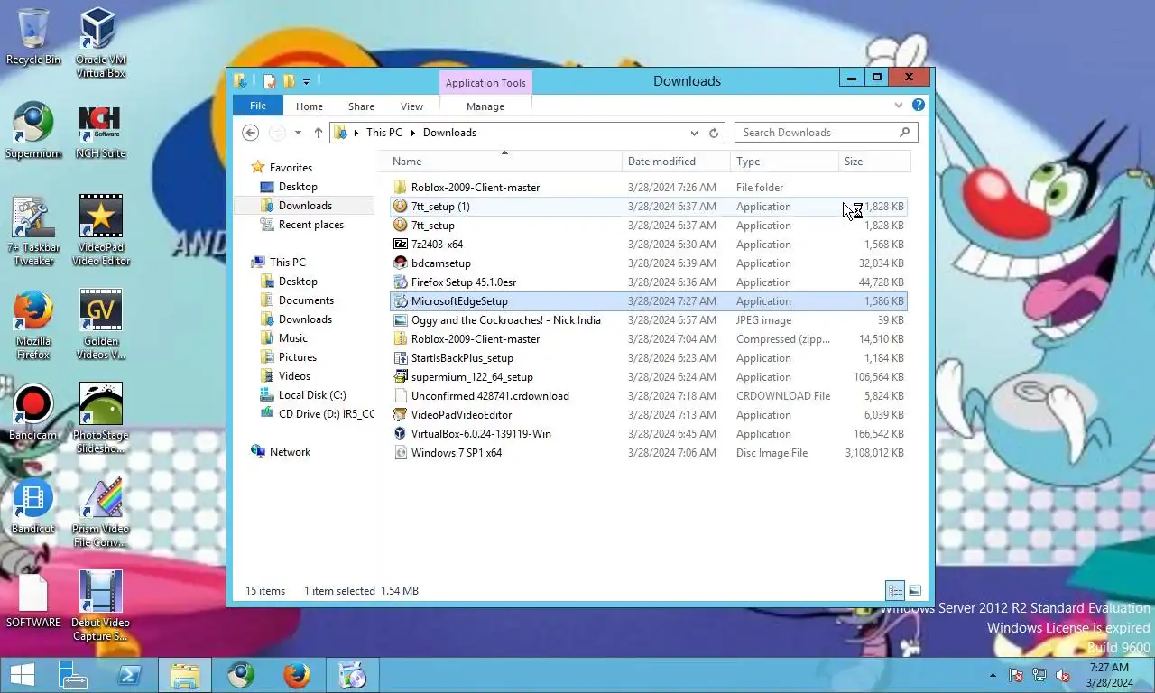This screenshot has height=693, width=1155.
Task: Click the muted volume tray icon
Action: [x=1063, y=675]
